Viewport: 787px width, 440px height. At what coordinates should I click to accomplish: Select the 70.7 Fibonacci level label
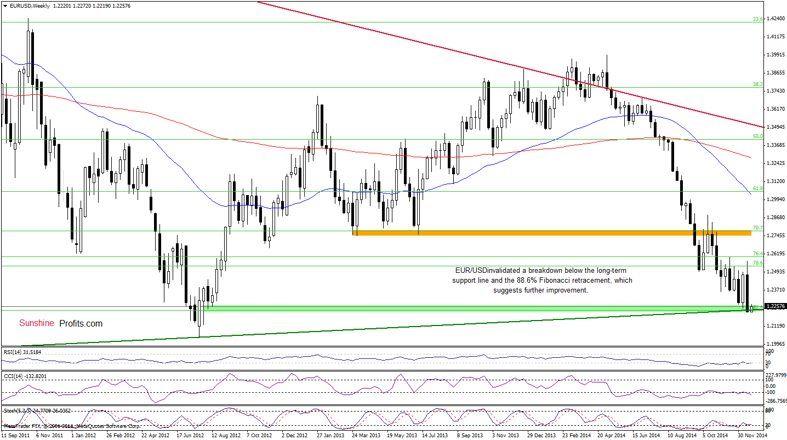click(758, 227)
